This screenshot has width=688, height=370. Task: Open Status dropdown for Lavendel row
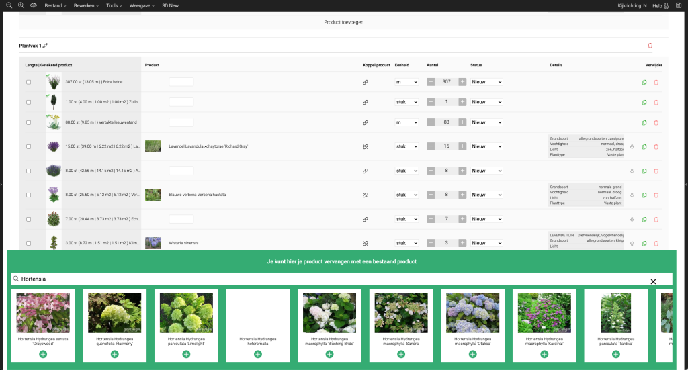[486, 146]
